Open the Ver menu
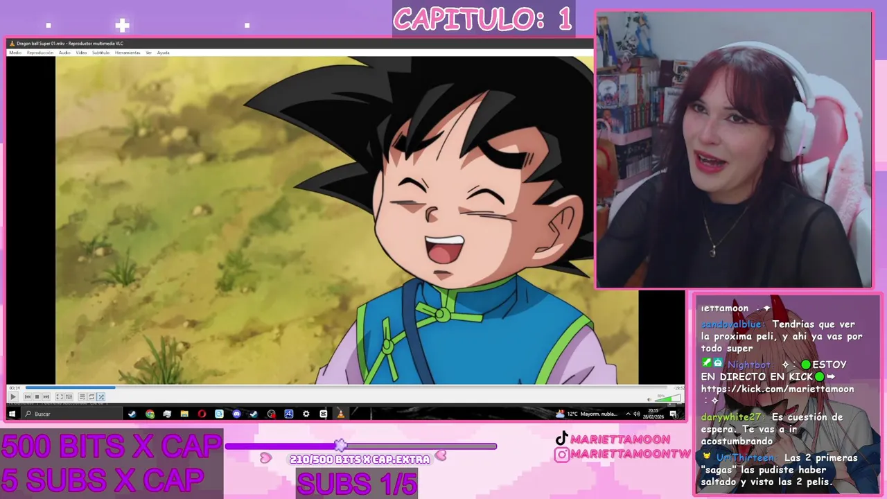The width and height of the screenshot is (887, 499). point(148,53)
